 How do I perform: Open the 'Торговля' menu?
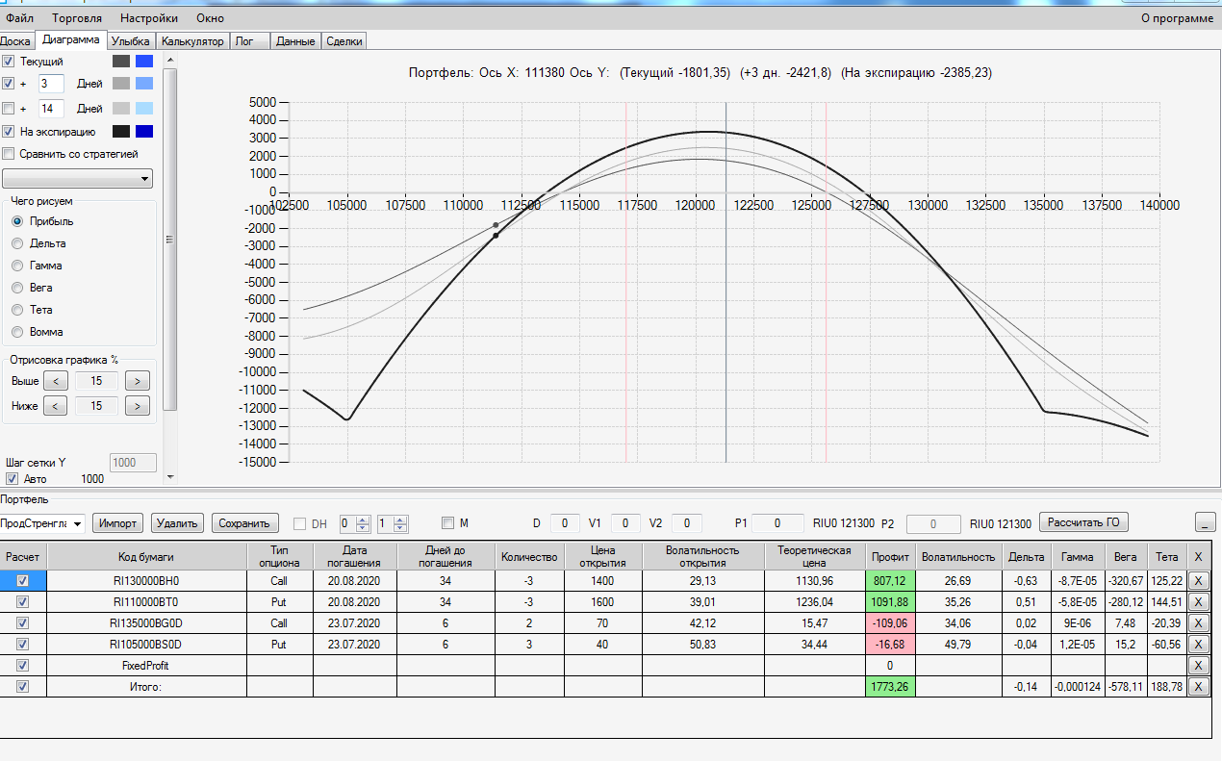[x=76, y=17]
